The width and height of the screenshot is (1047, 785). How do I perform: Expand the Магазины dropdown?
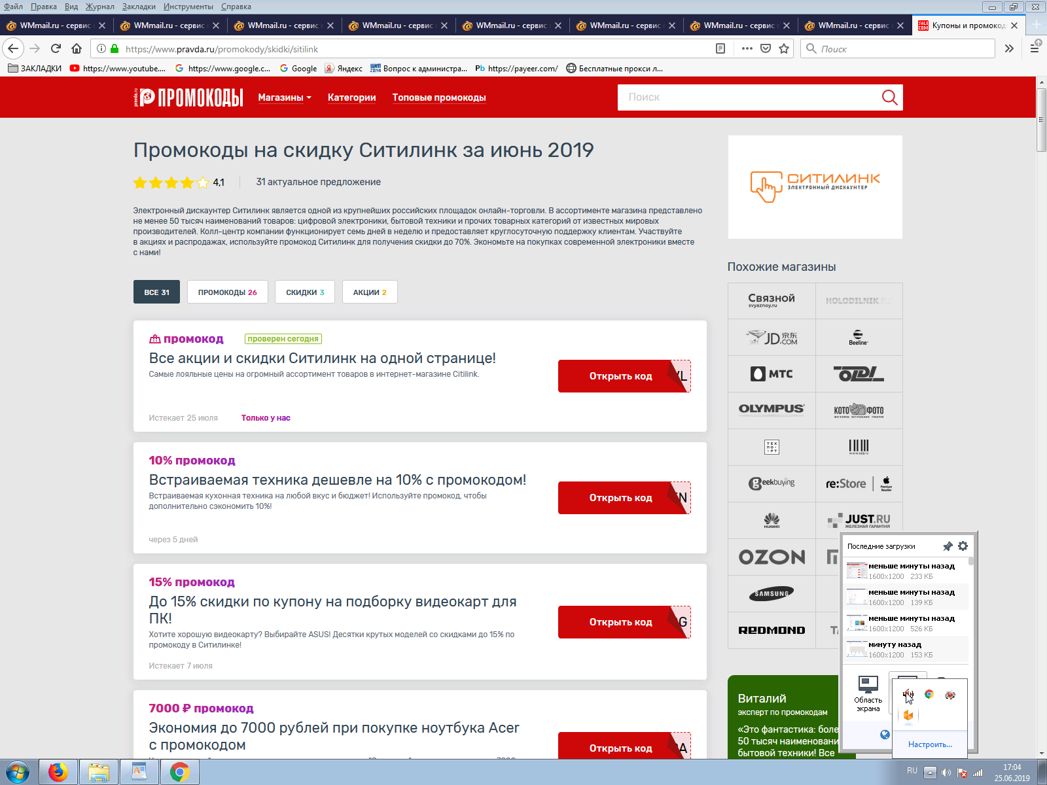click(x=285, y=97)
